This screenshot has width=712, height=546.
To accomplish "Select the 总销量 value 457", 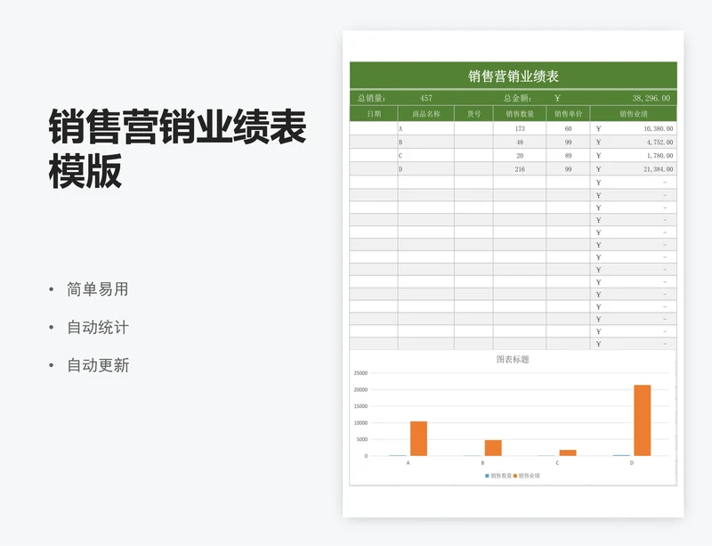I will tap(426, 98).
